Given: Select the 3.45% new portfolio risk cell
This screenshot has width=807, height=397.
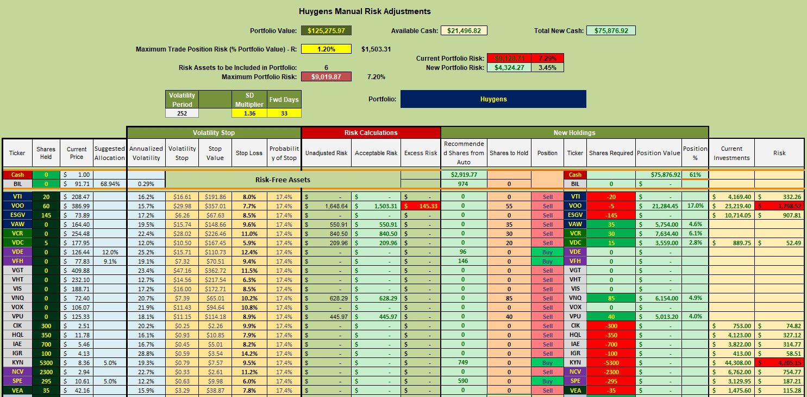Looking at the screenshot, I should (x=547, y=68).
